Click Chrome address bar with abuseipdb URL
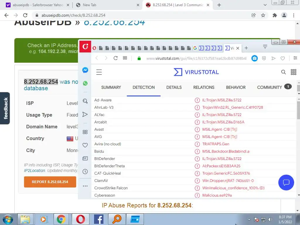 point(142,15)
